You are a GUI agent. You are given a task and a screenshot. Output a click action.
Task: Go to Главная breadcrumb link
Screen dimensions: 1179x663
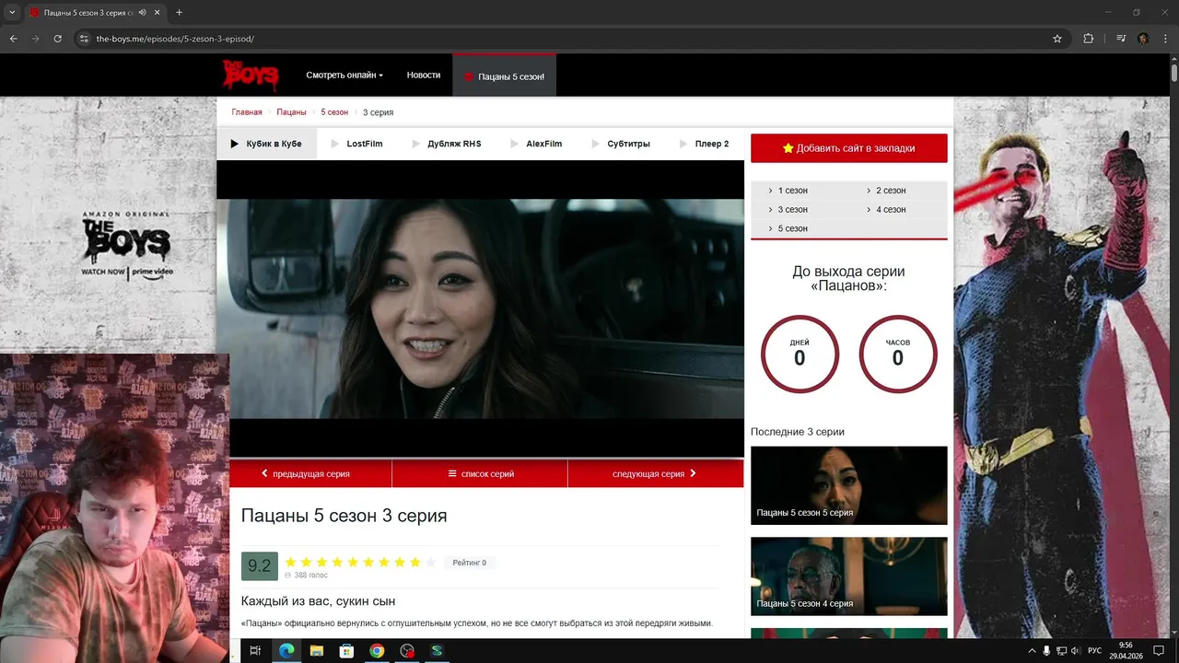click(x=247, y=112)
